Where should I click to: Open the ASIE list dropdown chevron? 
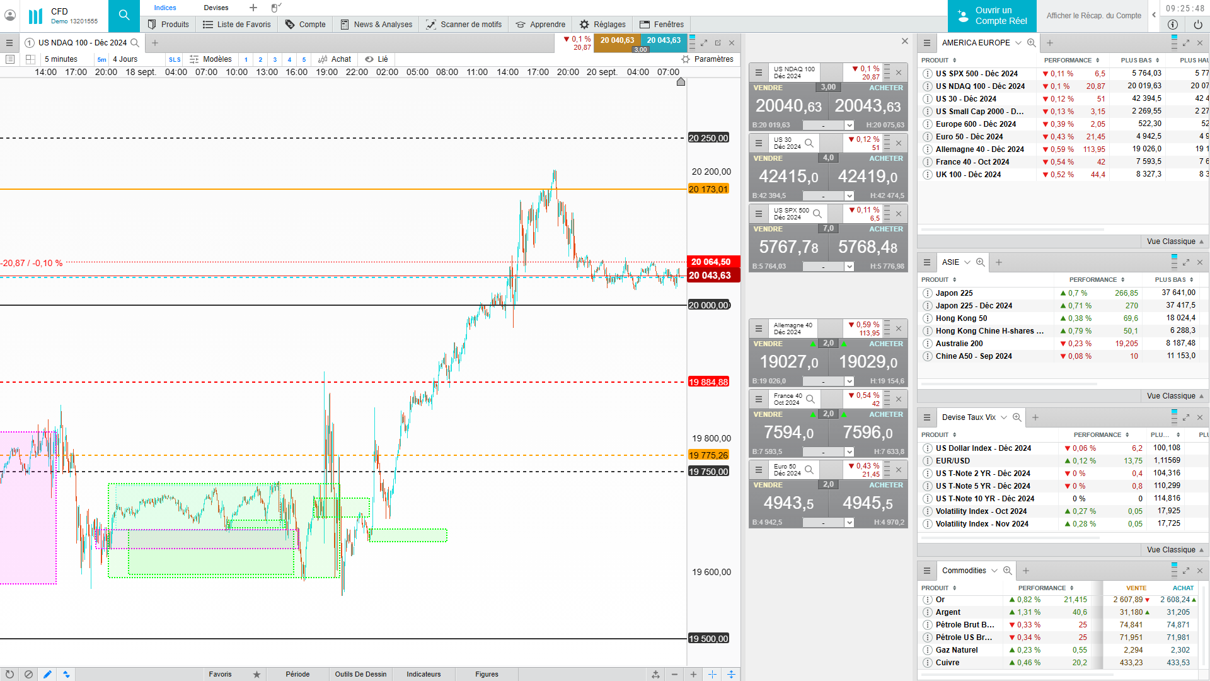[967, 262]
